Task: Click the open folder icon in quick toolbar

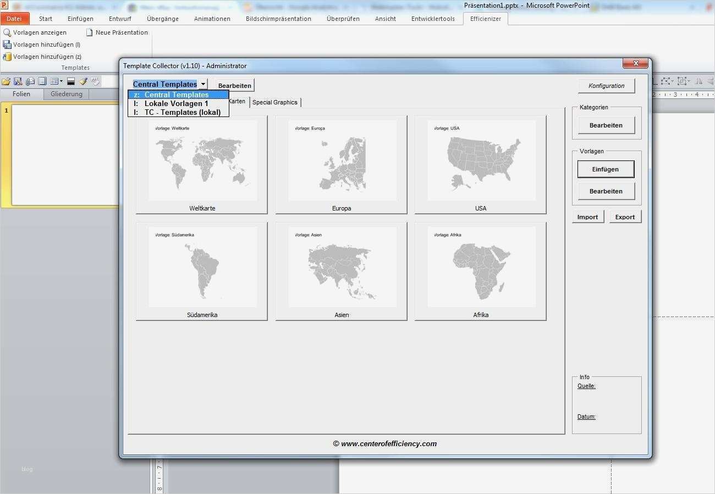Action: click(x=6, y=81)
